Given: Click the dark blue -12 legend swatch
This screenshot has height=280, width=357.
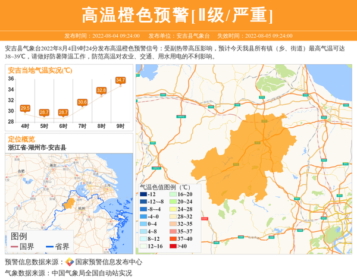Looking at the screenshot, I should click(x=143, y=194).
